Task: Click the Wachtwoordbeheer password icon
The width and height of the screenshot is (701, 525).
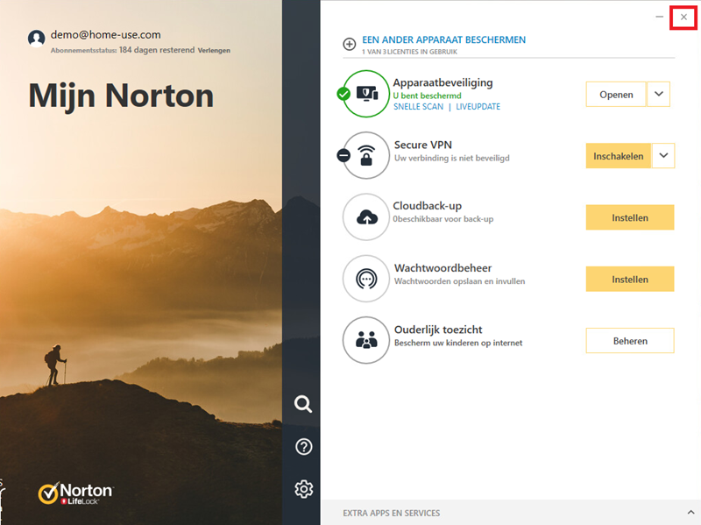Action: (x=366, y=279)
